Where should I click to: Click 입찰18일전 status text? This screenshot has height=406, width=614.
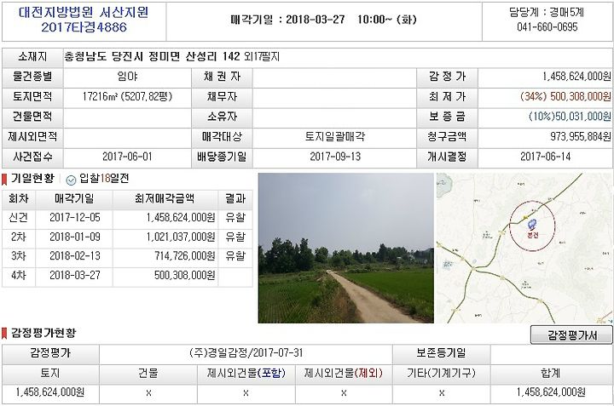pos(104,179)
